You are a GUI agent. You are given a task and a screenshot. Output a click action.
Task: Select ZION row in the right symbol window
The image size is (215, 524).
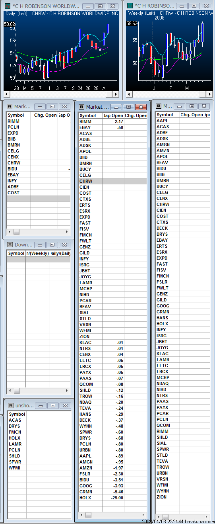[x=182, y=497]
